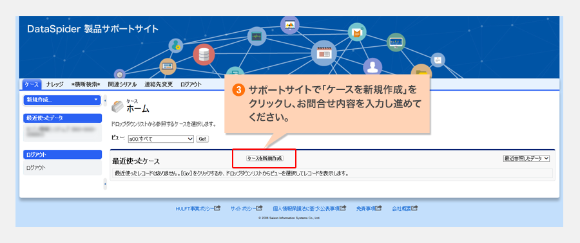Image resolution: width=580 pixels, height=243 pixels.
Task: Click the ログアウト tab in navigation bar
Action: tap(191, 84)
